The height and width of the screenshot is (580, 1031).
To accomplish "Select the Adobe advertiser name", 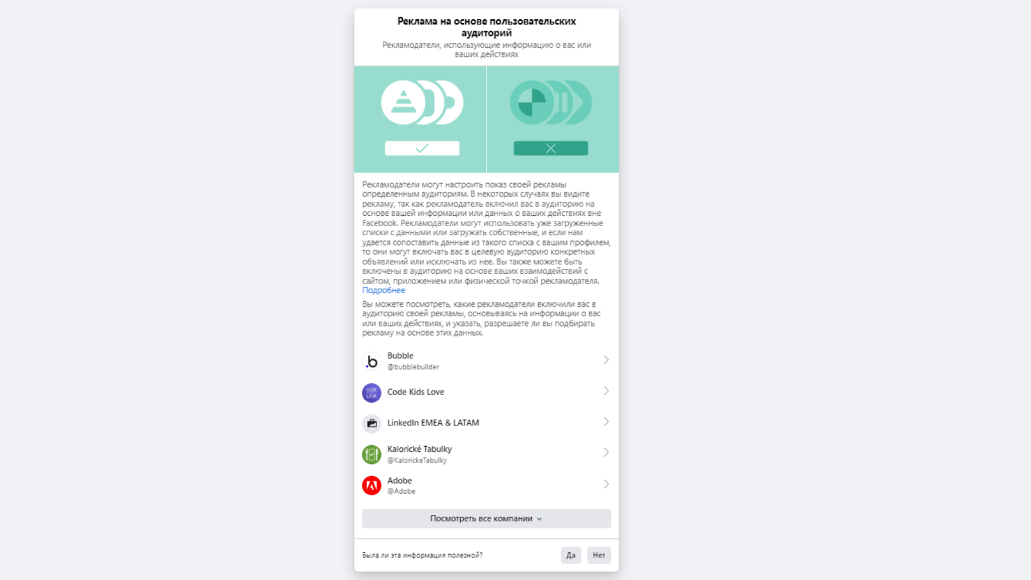I will point(400,481).
